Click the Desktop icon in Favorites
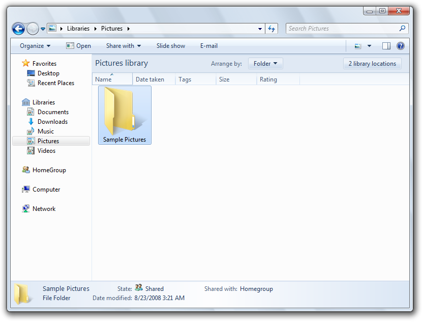This screenshot has height=322, width=423. click(31, 73)
